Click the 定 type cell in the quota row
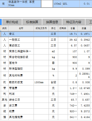This screenshot has width=92, height=121. coord(4,4)
